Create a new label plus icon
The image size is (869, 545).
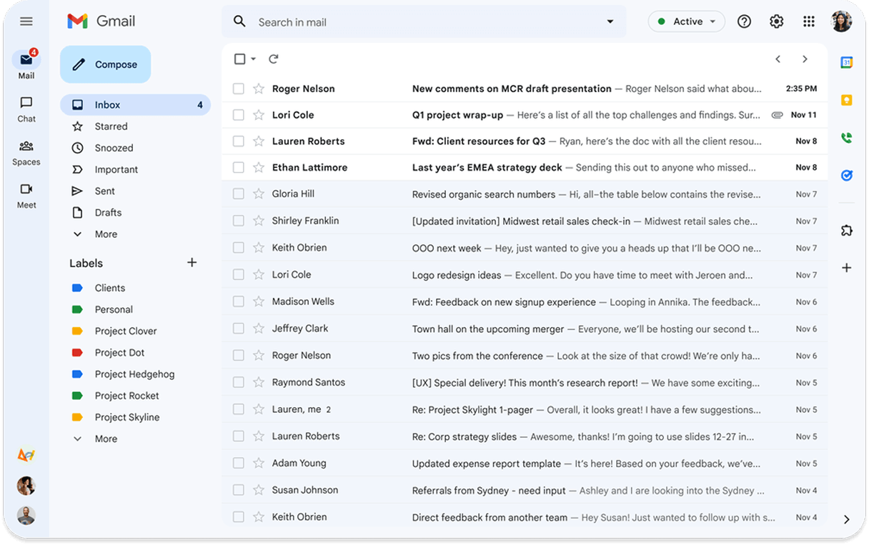tap(192, 262)
